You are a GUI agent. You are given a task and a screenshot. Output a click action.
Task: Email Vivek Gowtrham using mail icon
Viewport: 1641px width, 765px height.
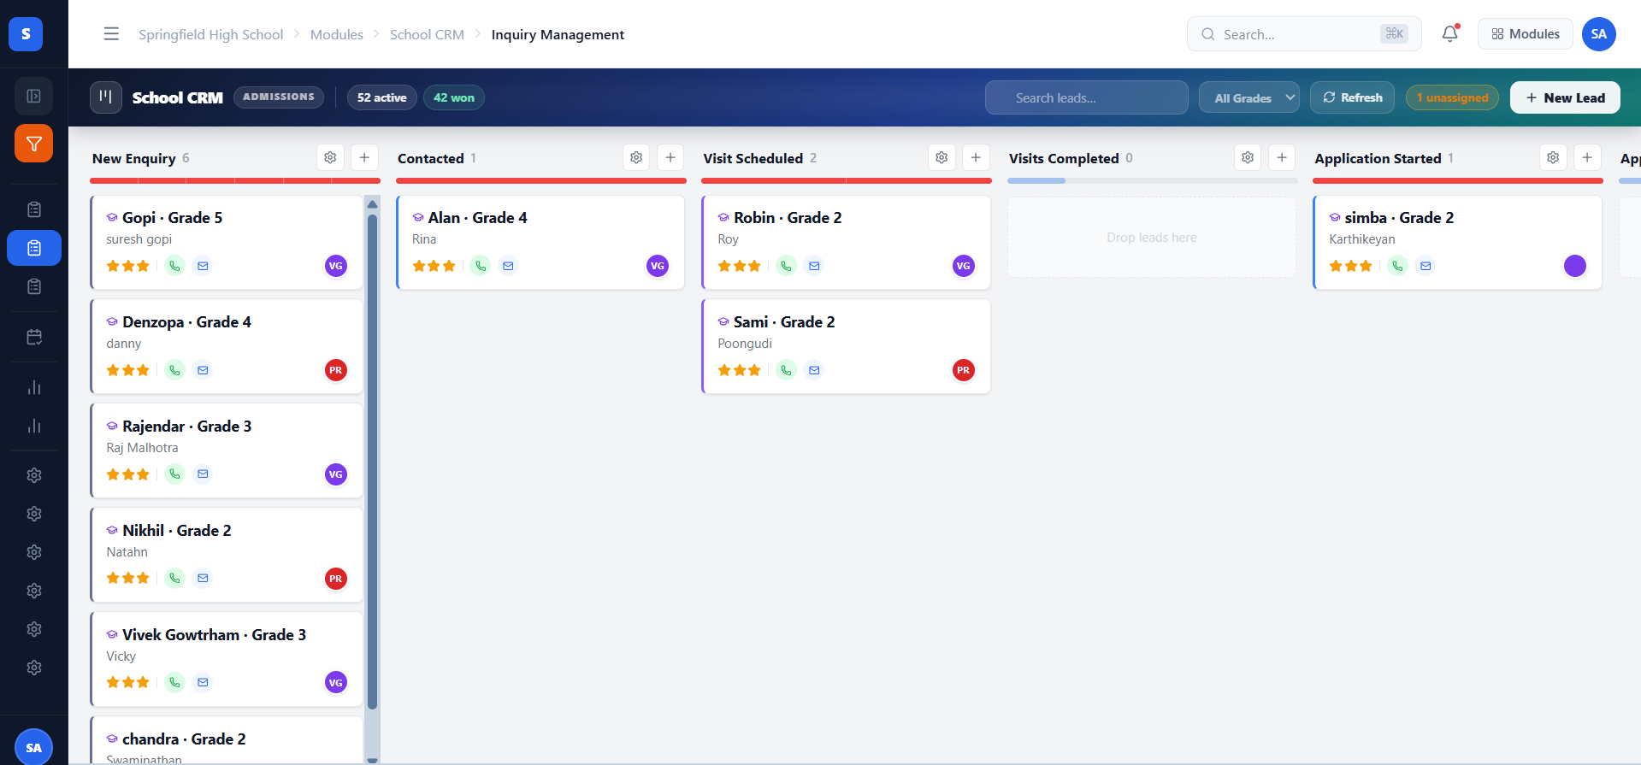[x=203, y=682]
